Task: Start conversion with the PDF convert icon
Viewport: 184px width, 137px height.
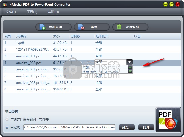Action: (x=168, y=120)
